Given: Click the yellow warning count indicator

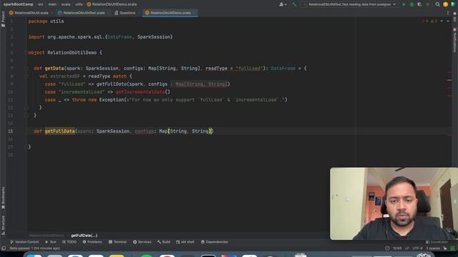Looking at the screenshot, I should click(434, 21).
